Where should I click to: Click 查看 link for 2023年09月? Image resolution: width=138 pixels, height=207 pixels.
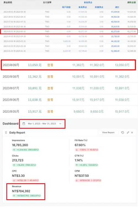point(50,65)
